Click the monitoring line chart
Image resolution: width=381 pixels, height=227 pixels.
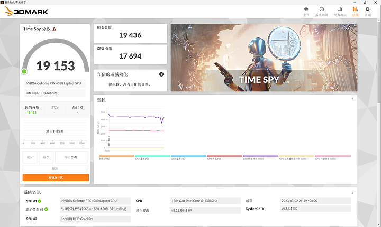[x=132, y=130]
